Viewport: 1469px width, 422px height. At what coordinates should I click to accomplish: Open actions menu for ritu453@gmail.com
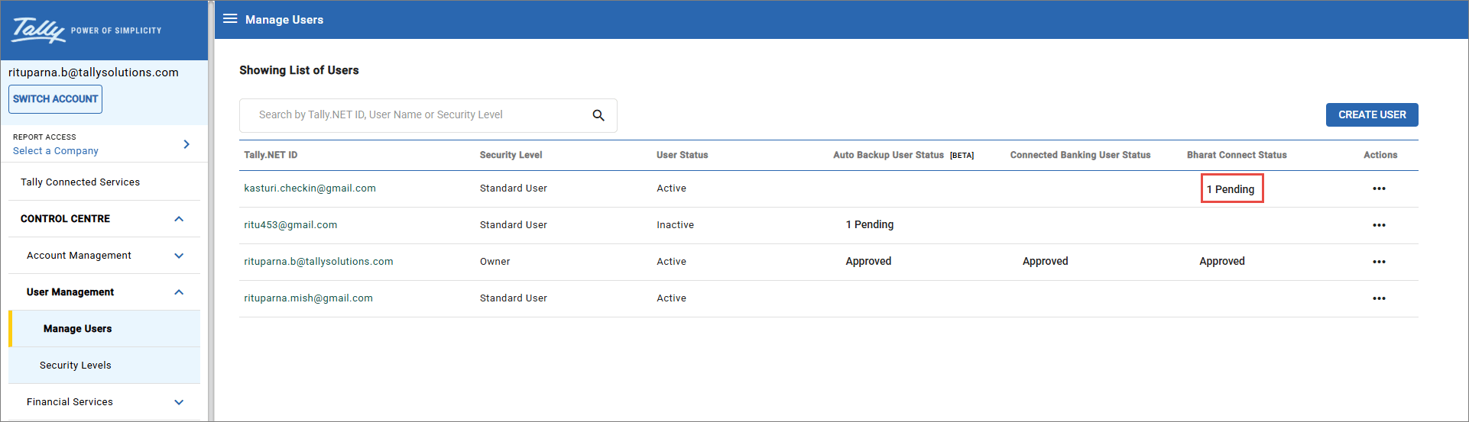coord(1379,225)
